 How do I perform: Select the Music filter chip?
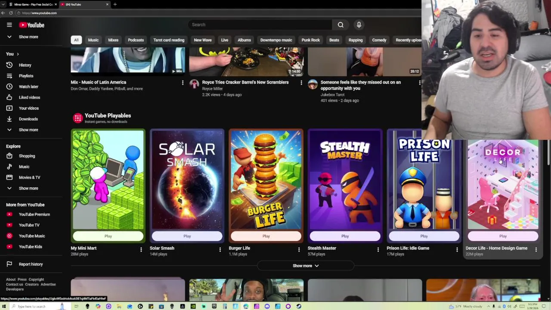click(x=93, y=40)
